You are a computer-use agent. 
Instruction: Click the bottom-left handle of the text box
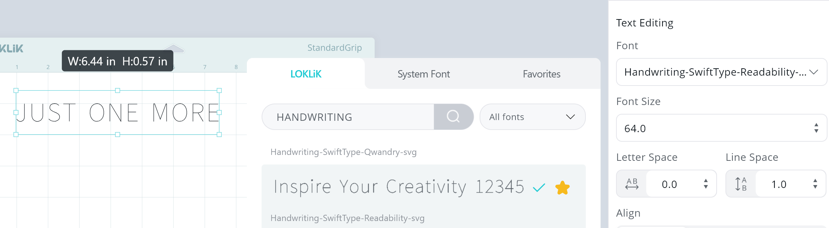click(x=16, y=135)
